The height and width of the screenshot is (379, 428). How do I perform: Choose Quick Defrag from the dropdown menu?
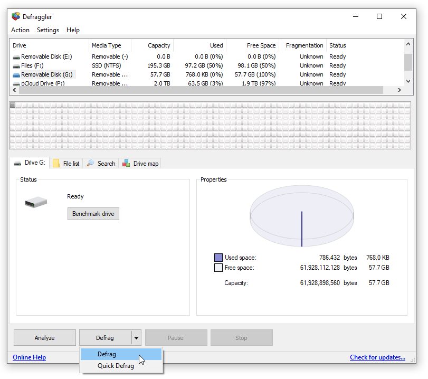121,366
